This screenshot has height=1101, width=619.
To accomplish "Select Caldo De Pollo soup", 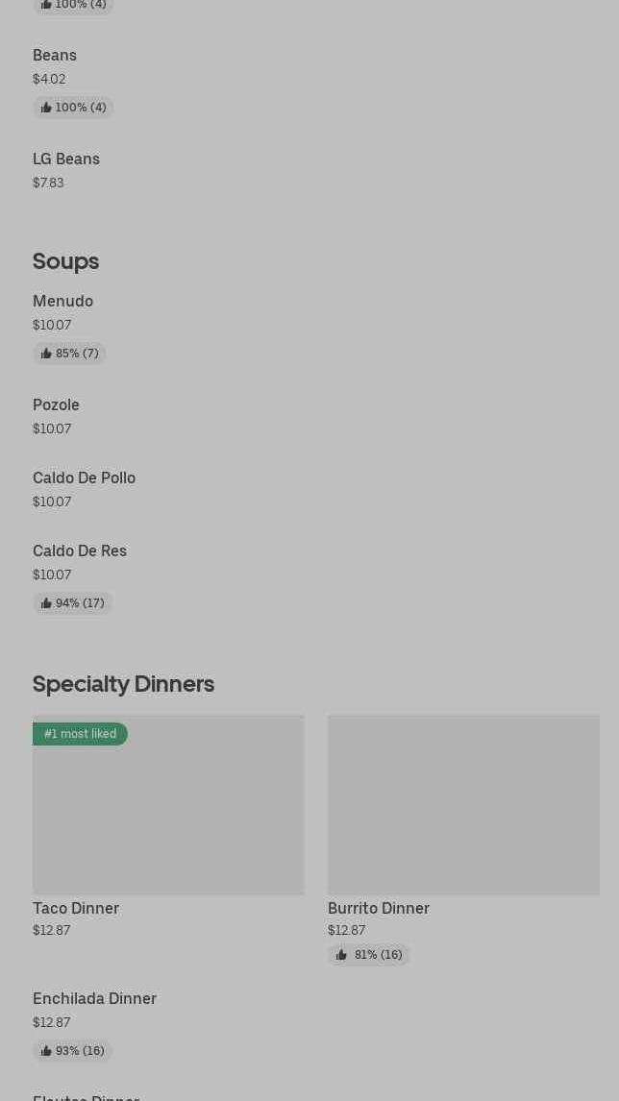I will point(85,477).
